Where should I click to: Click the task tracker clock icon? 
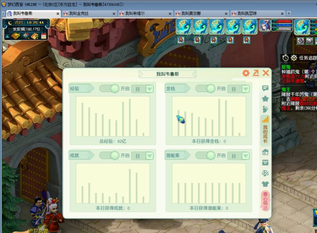click(x=285, y=58)
